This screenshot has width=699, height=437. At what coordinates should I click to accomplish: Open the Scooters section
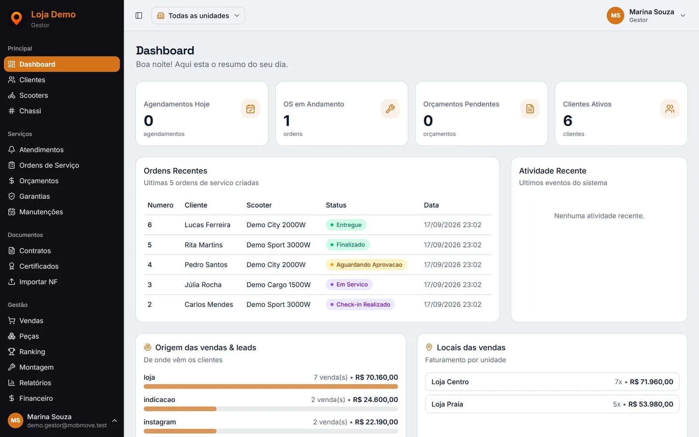click(62, 95)
